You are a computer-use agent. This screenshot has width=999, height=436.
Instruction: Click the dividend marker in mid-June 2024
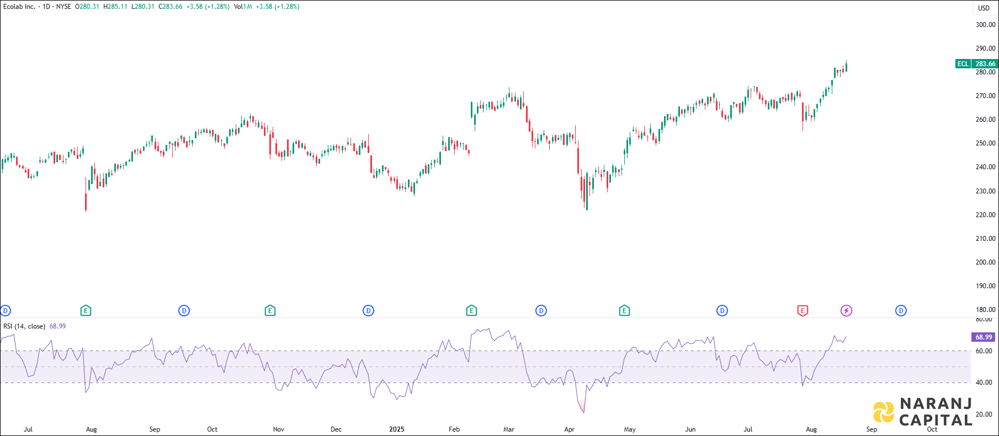pos(6,311)
